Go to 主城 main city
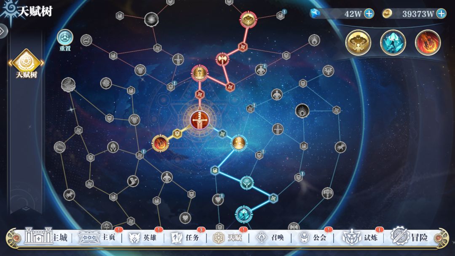 tap(46, 237)
